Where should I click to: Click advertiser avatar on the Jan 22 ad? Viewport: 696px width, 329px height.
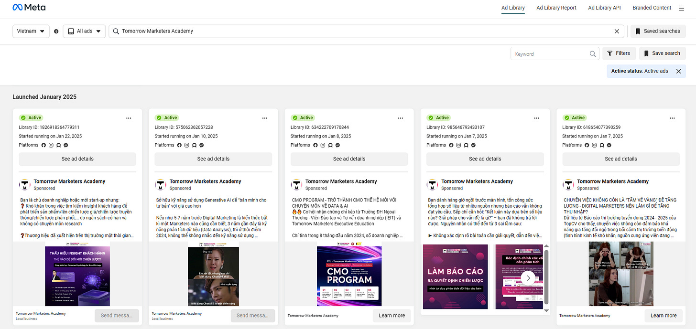point(25,185)
